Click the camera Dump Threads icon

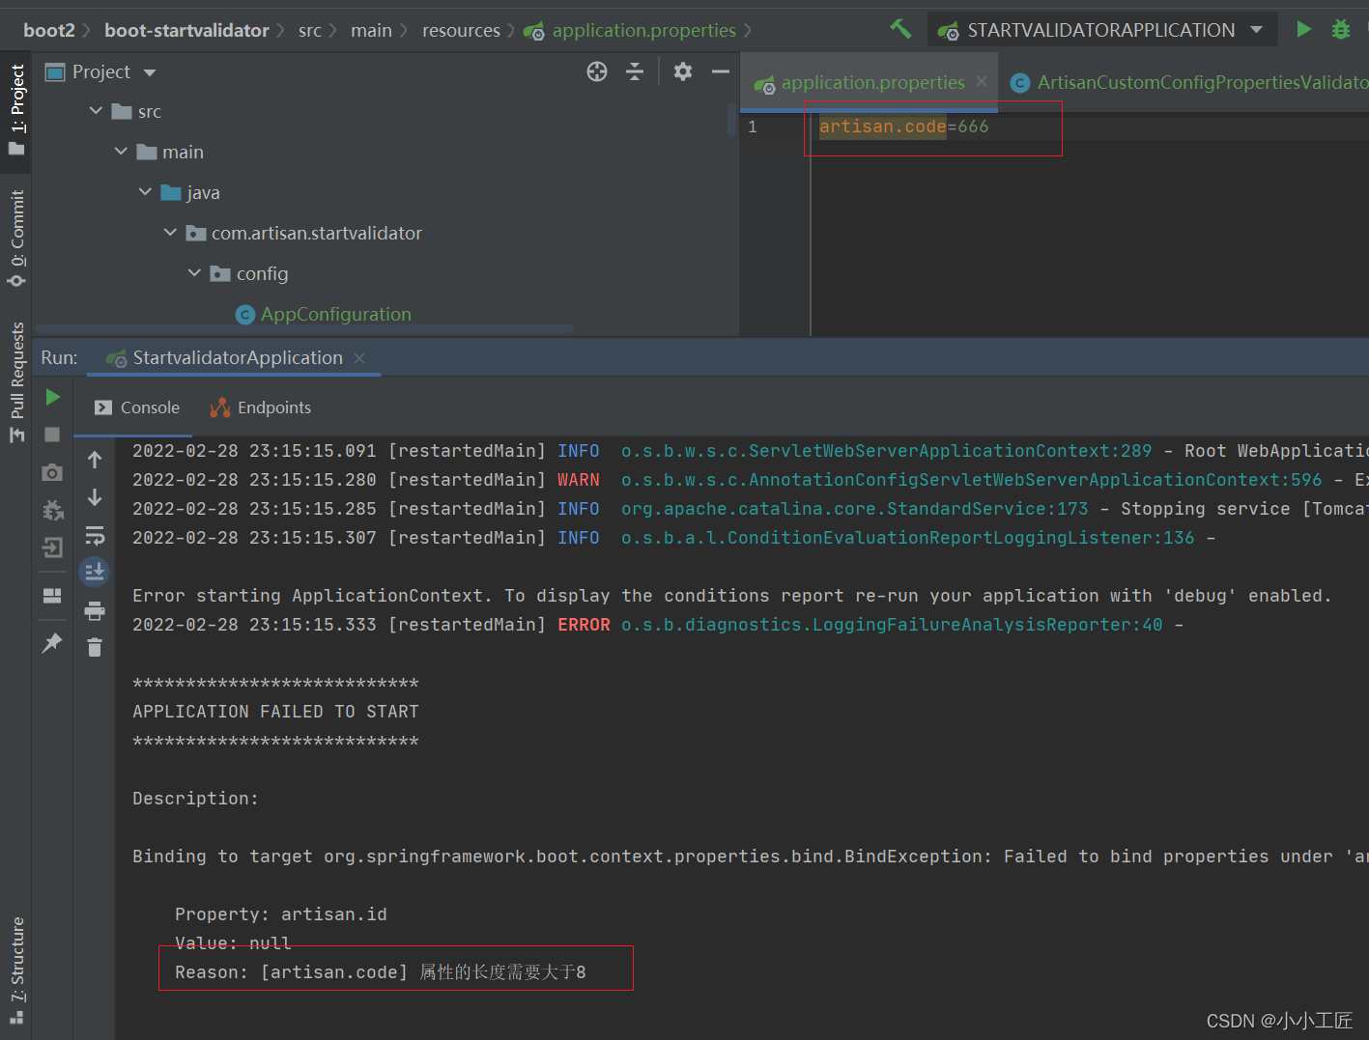53,472
